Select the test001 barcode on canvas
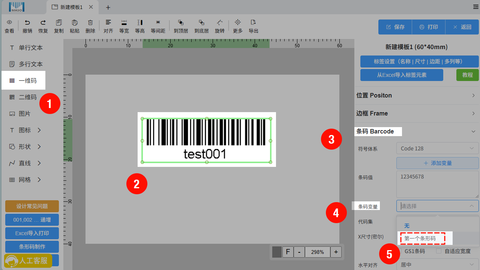This screenshot has width=480, height=270. click(x=206, y=141)
